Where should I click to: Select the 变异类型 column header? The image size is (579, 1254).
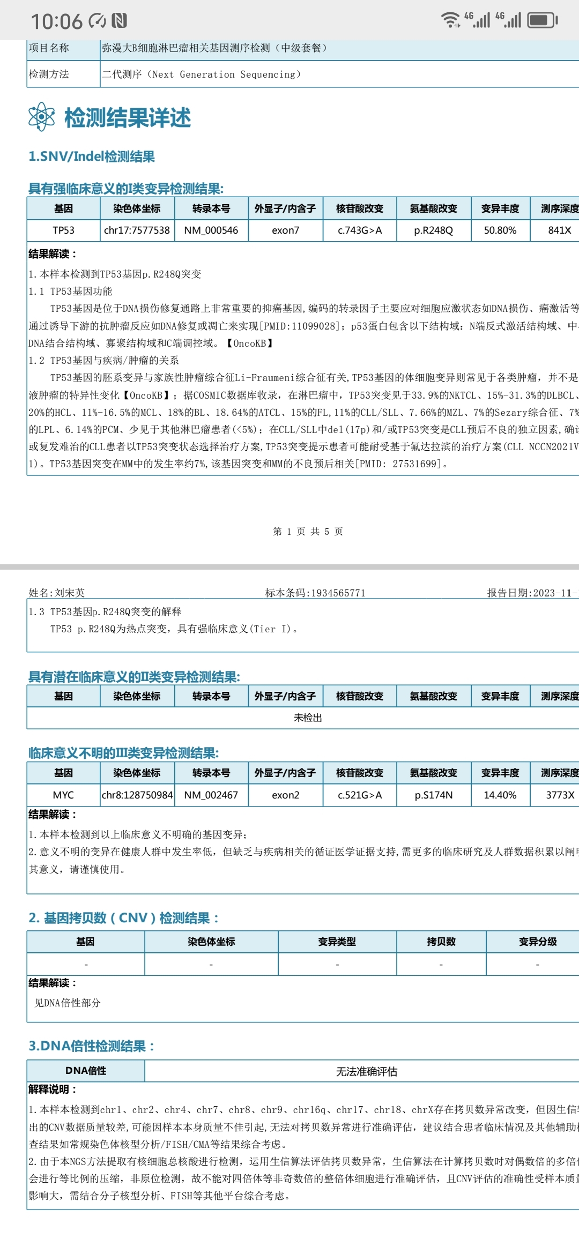[x=337, y=942]
